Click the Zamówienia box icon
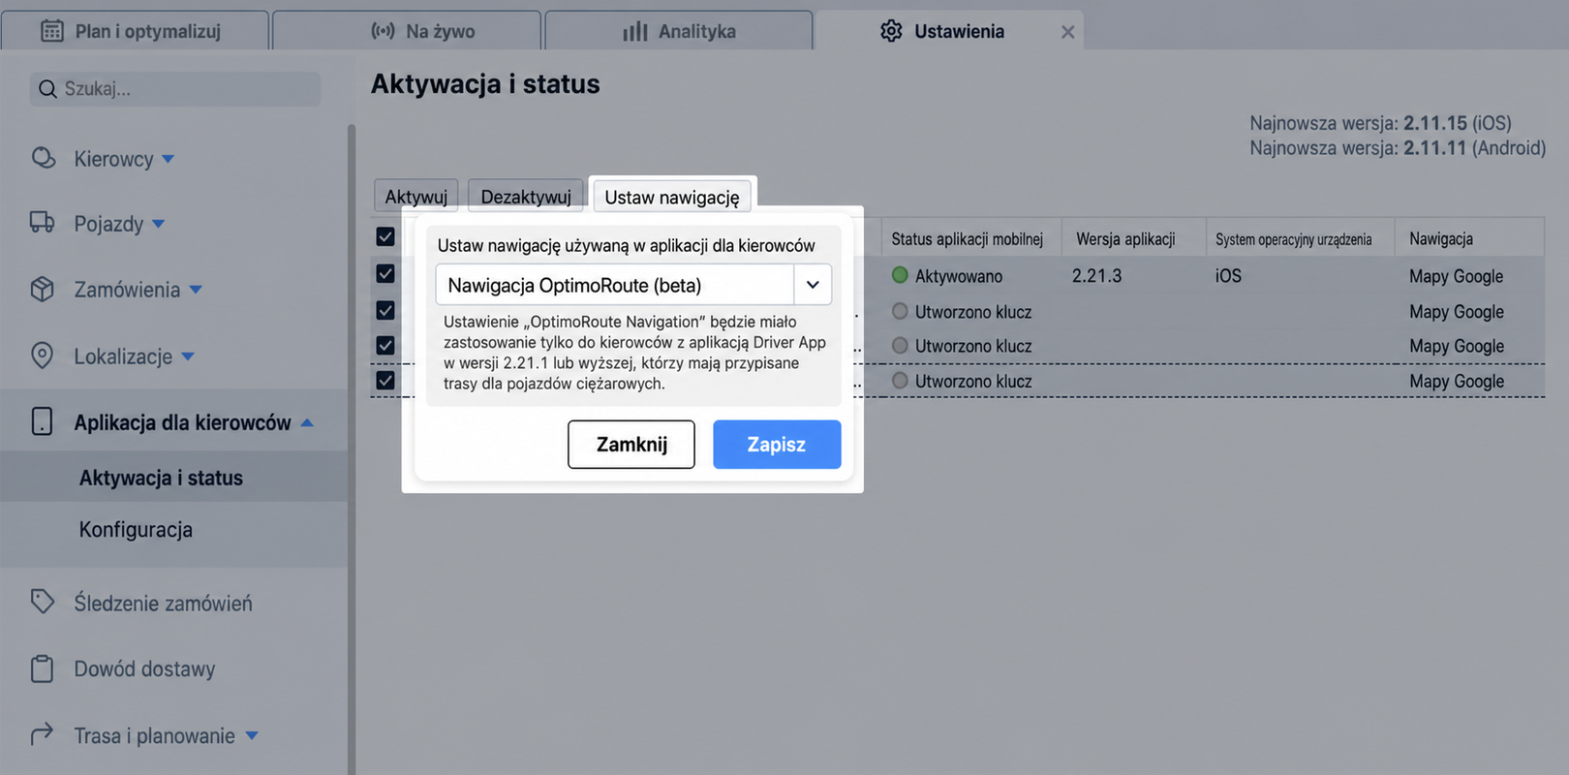The width and height of the screenshot is (1569, 775). click(43, 289)
